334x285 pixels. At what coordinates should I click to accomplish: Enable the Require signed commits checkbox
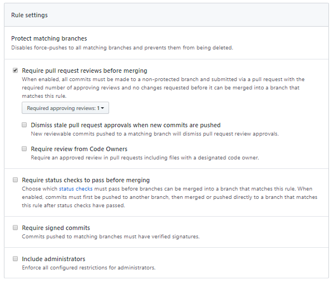tap(15, 228)
